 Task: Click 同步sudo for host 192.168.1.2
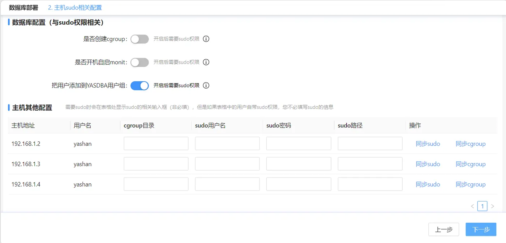click(x=428, y=144)
